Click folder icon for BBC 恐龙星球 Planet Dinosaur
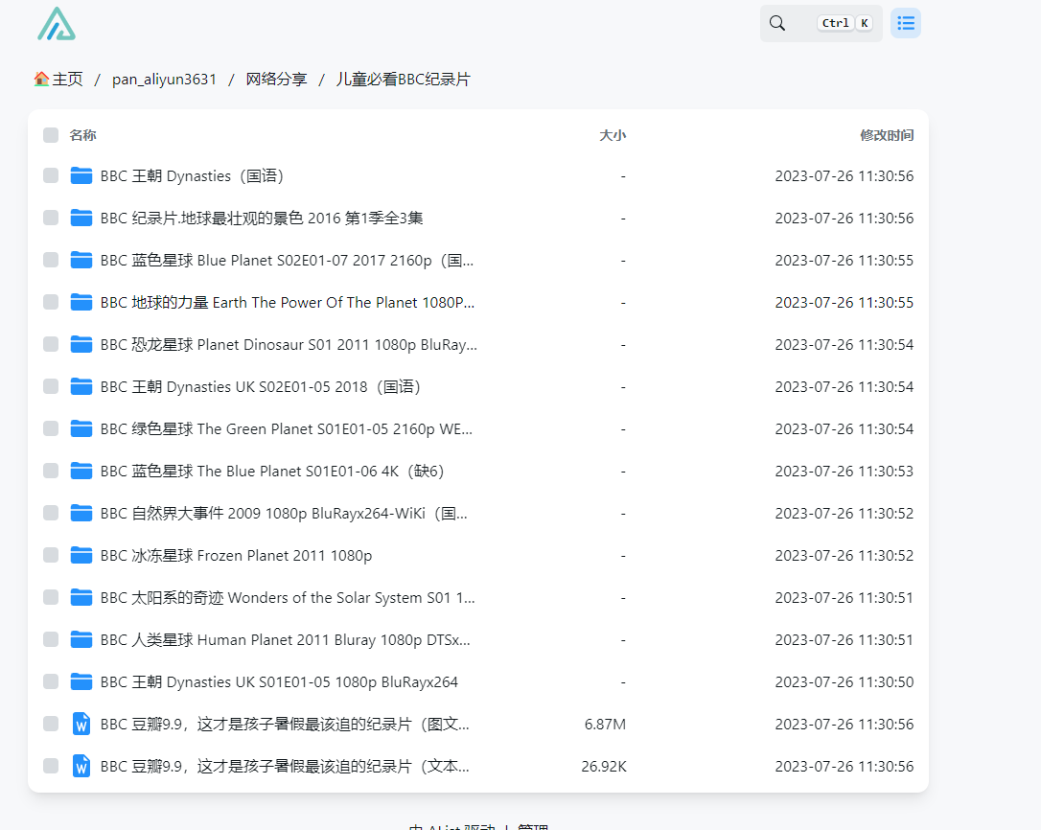Viewport: 1041px width, 830px height. [x=81, y=345]
